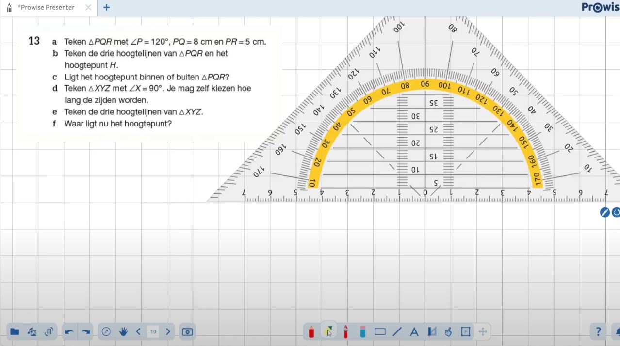620x346 pixels.
Task: Choose the red marker pen tool
Action: [x=346, y=332]
